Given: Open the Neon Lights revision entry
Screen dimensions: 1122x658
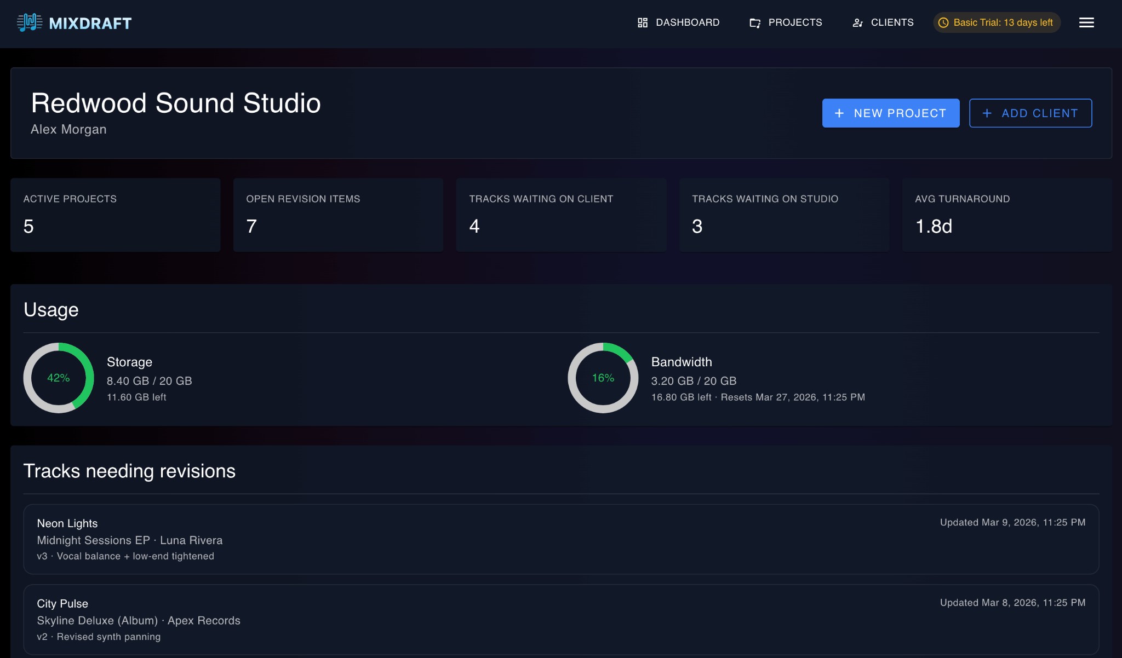Looking at the screenshot, I should 561,539.
